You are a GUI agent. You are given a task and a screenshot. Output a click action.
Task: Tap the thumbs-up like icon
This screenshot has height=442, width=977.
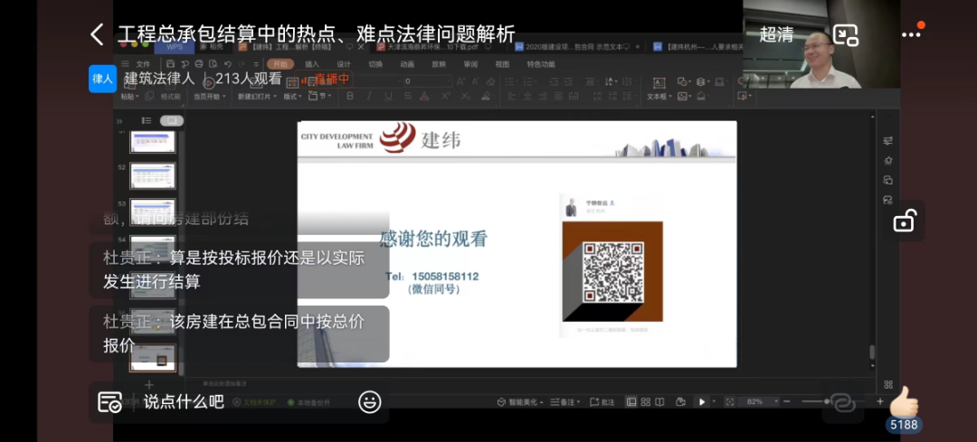pyautogui.click(x=904, y=401)
